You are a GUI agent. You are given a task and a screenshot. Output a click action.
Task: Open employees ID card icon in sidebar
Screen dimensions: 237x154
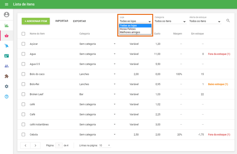pos(7,56)
